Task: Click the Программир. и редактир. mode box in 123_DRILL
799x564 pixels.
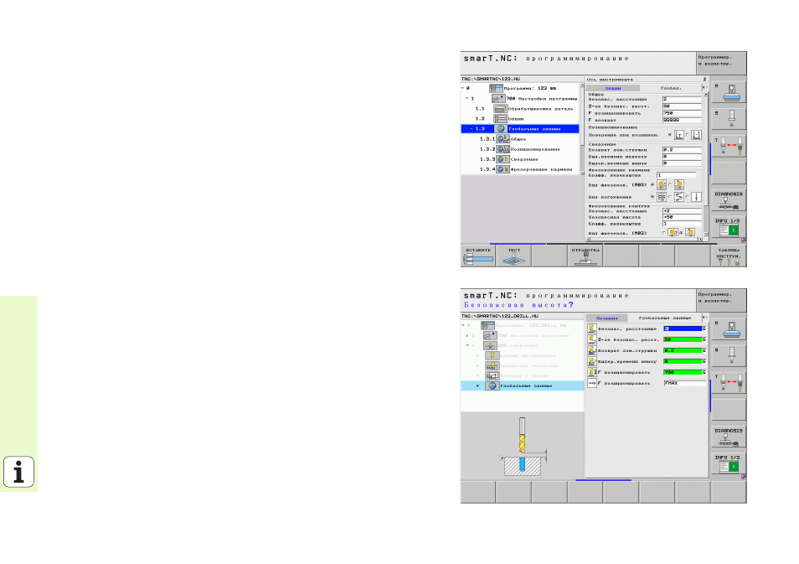Action: (721, 300)
